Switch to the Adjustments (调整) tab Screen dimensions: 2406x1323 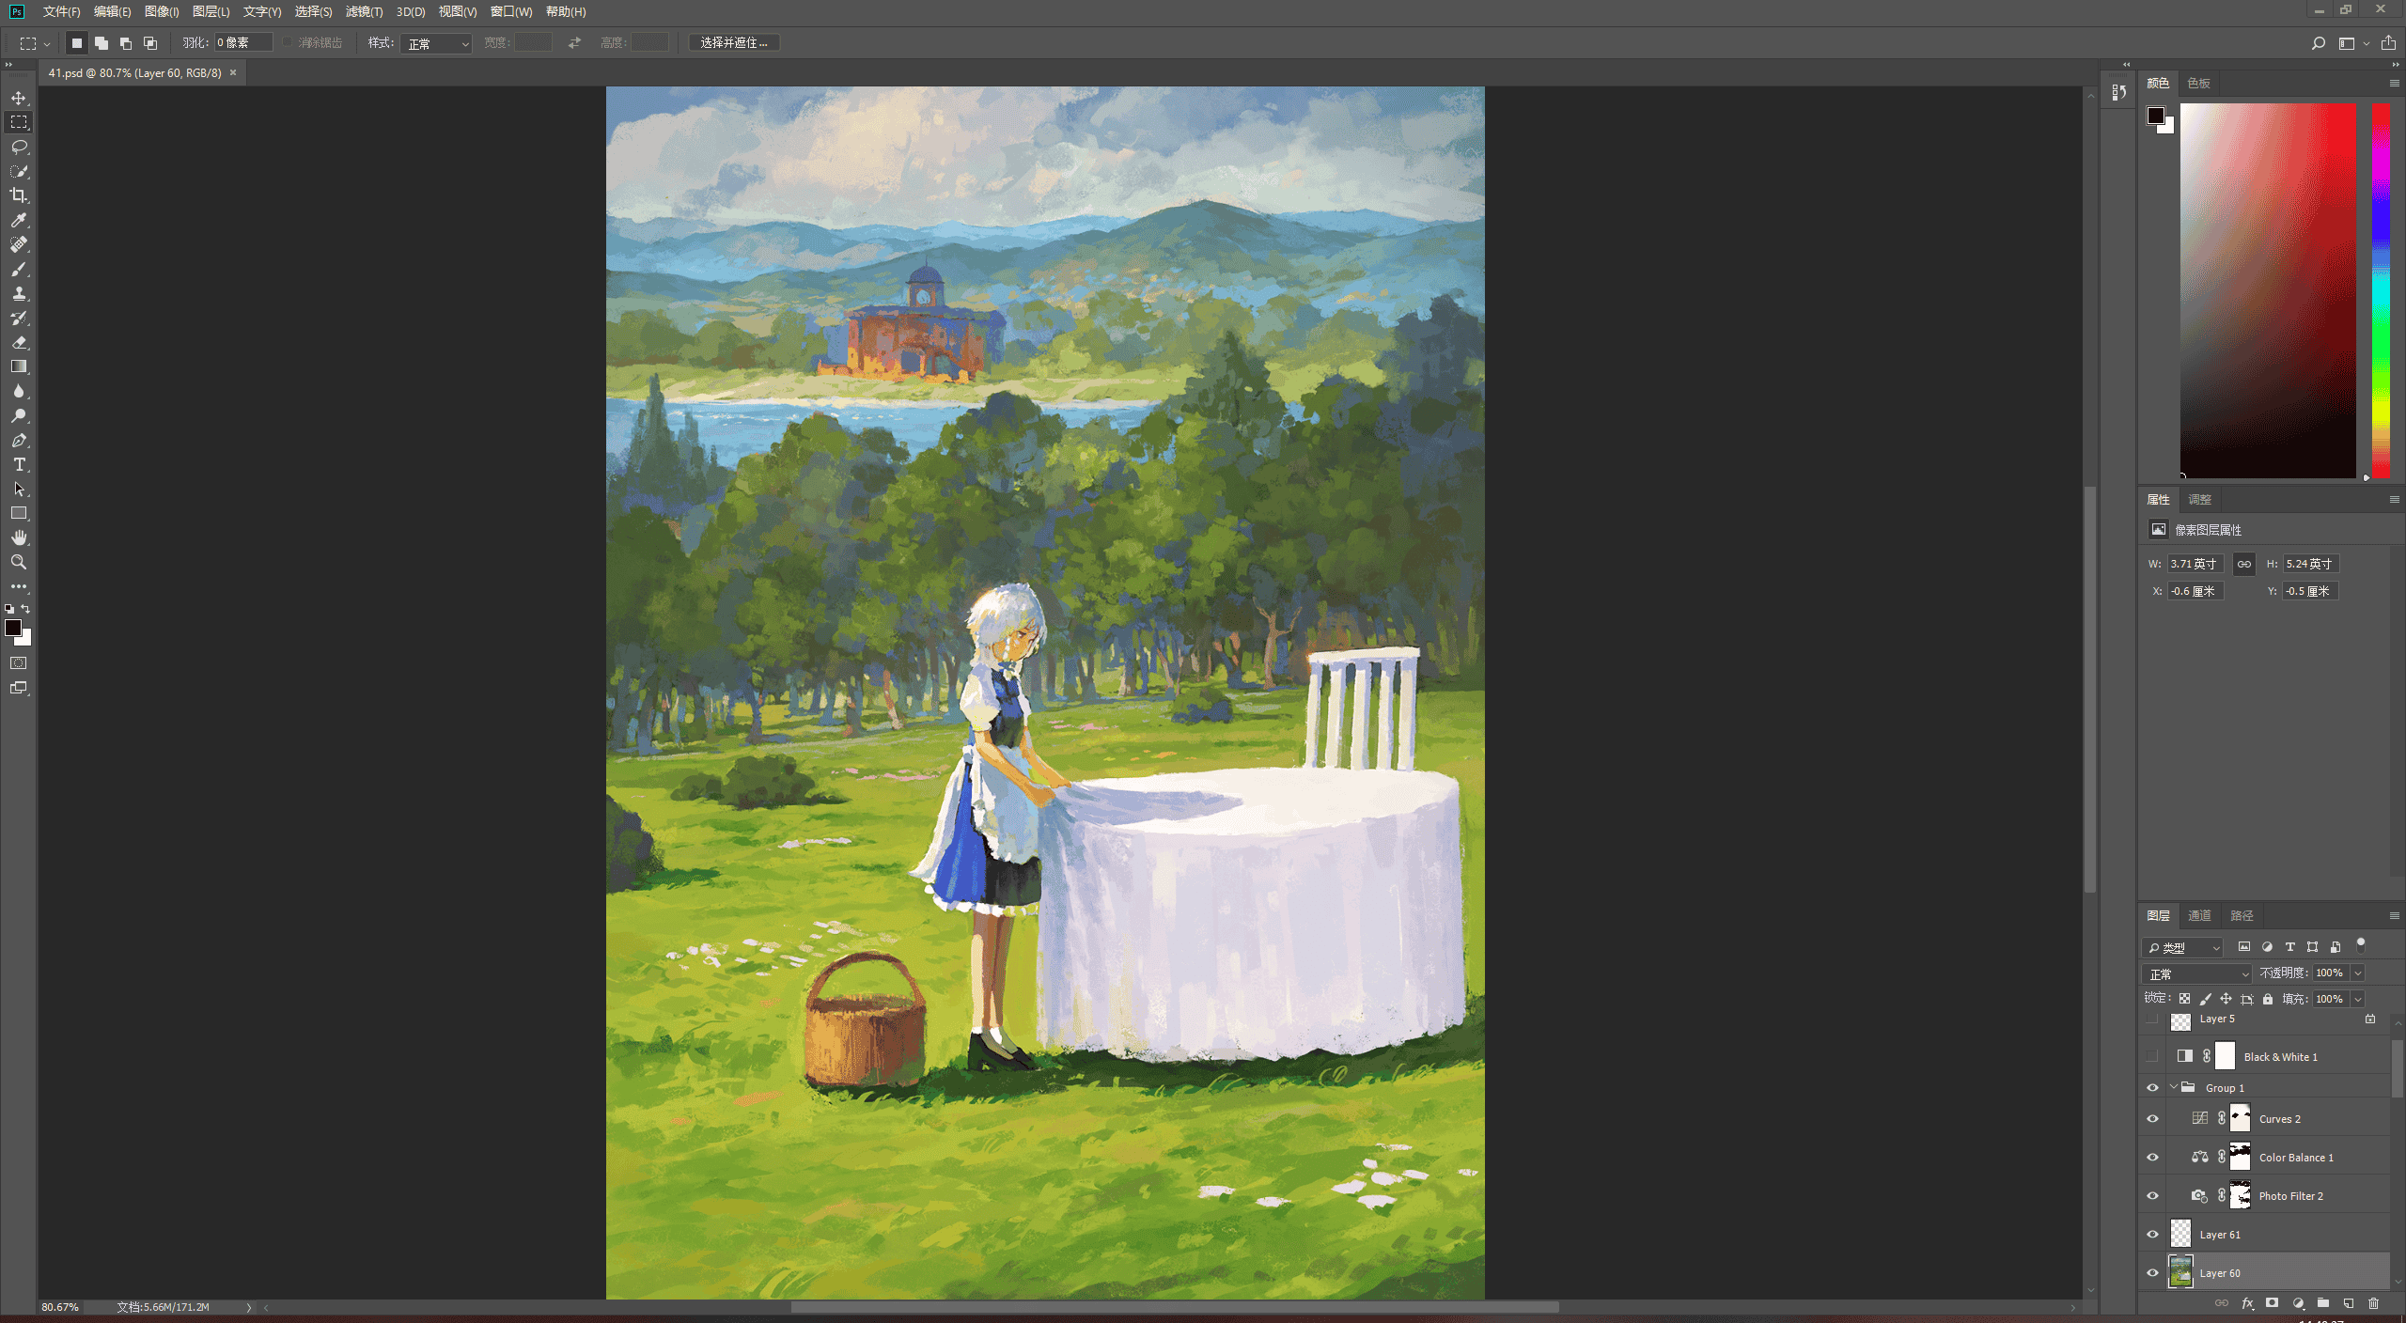(2199, 499)
